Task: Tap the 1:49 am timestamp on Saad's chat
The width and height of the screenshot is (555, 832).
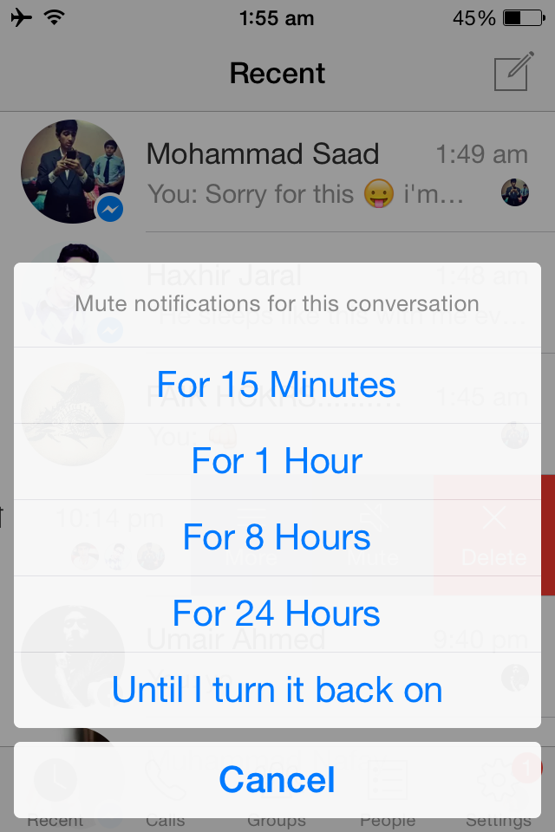Action: coord(481,154)
